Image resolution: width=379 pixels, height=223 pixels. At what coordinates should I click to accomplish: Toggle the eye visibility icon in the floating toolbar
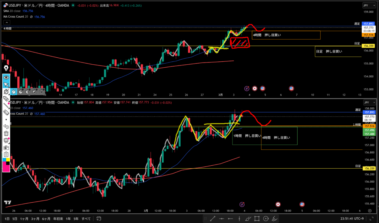coord(6,77)
